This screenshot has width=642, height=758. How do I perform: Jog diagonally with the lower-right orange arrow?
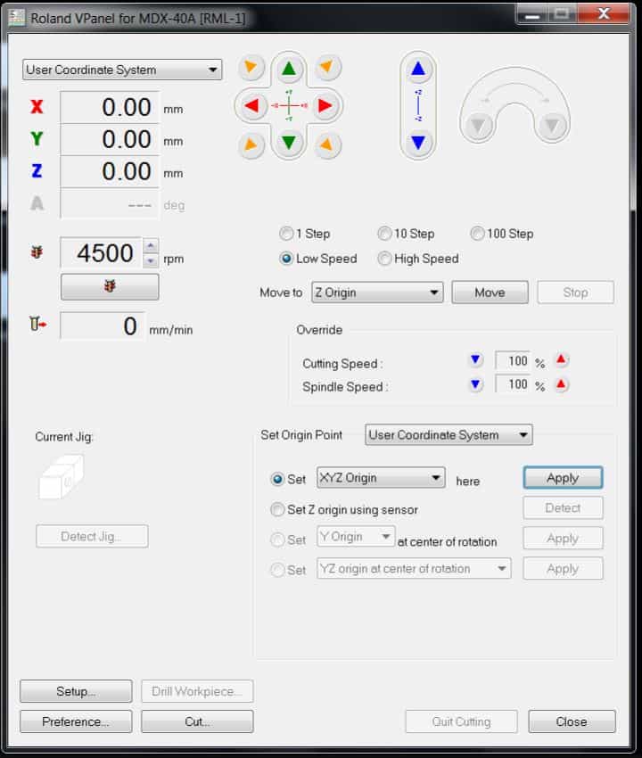point(327,144)
